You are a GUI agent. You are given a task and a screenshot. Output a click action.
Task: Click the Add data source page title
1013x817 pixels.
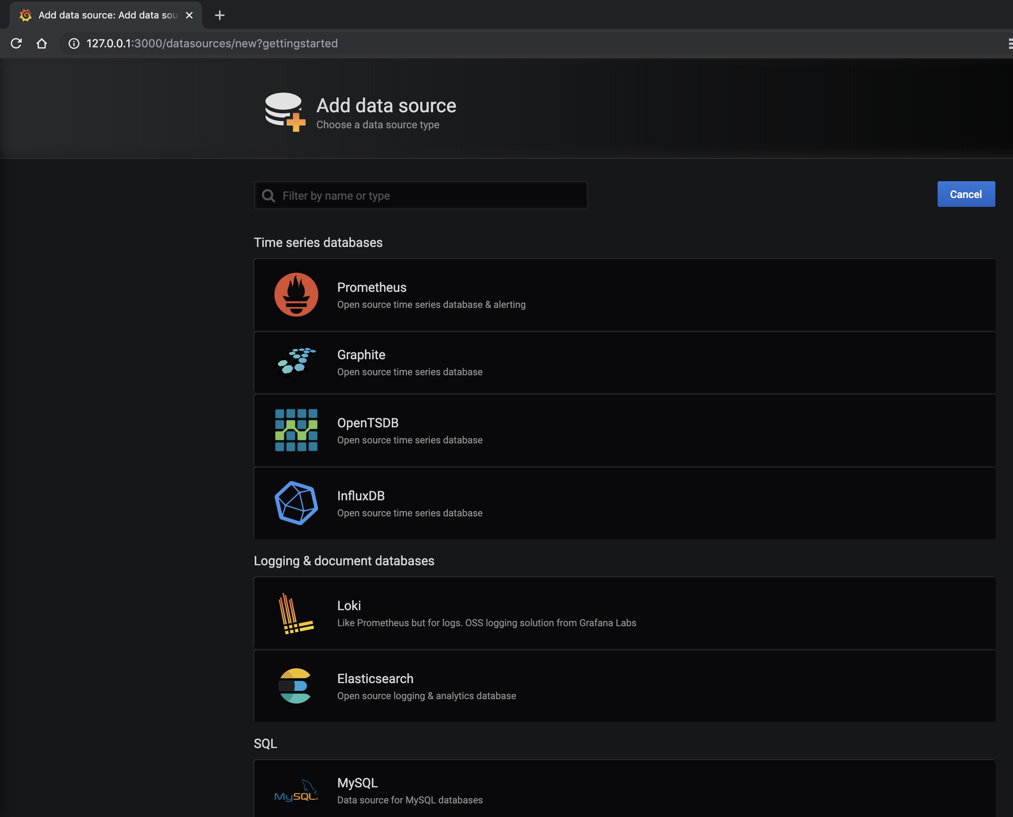click(386, 105)
